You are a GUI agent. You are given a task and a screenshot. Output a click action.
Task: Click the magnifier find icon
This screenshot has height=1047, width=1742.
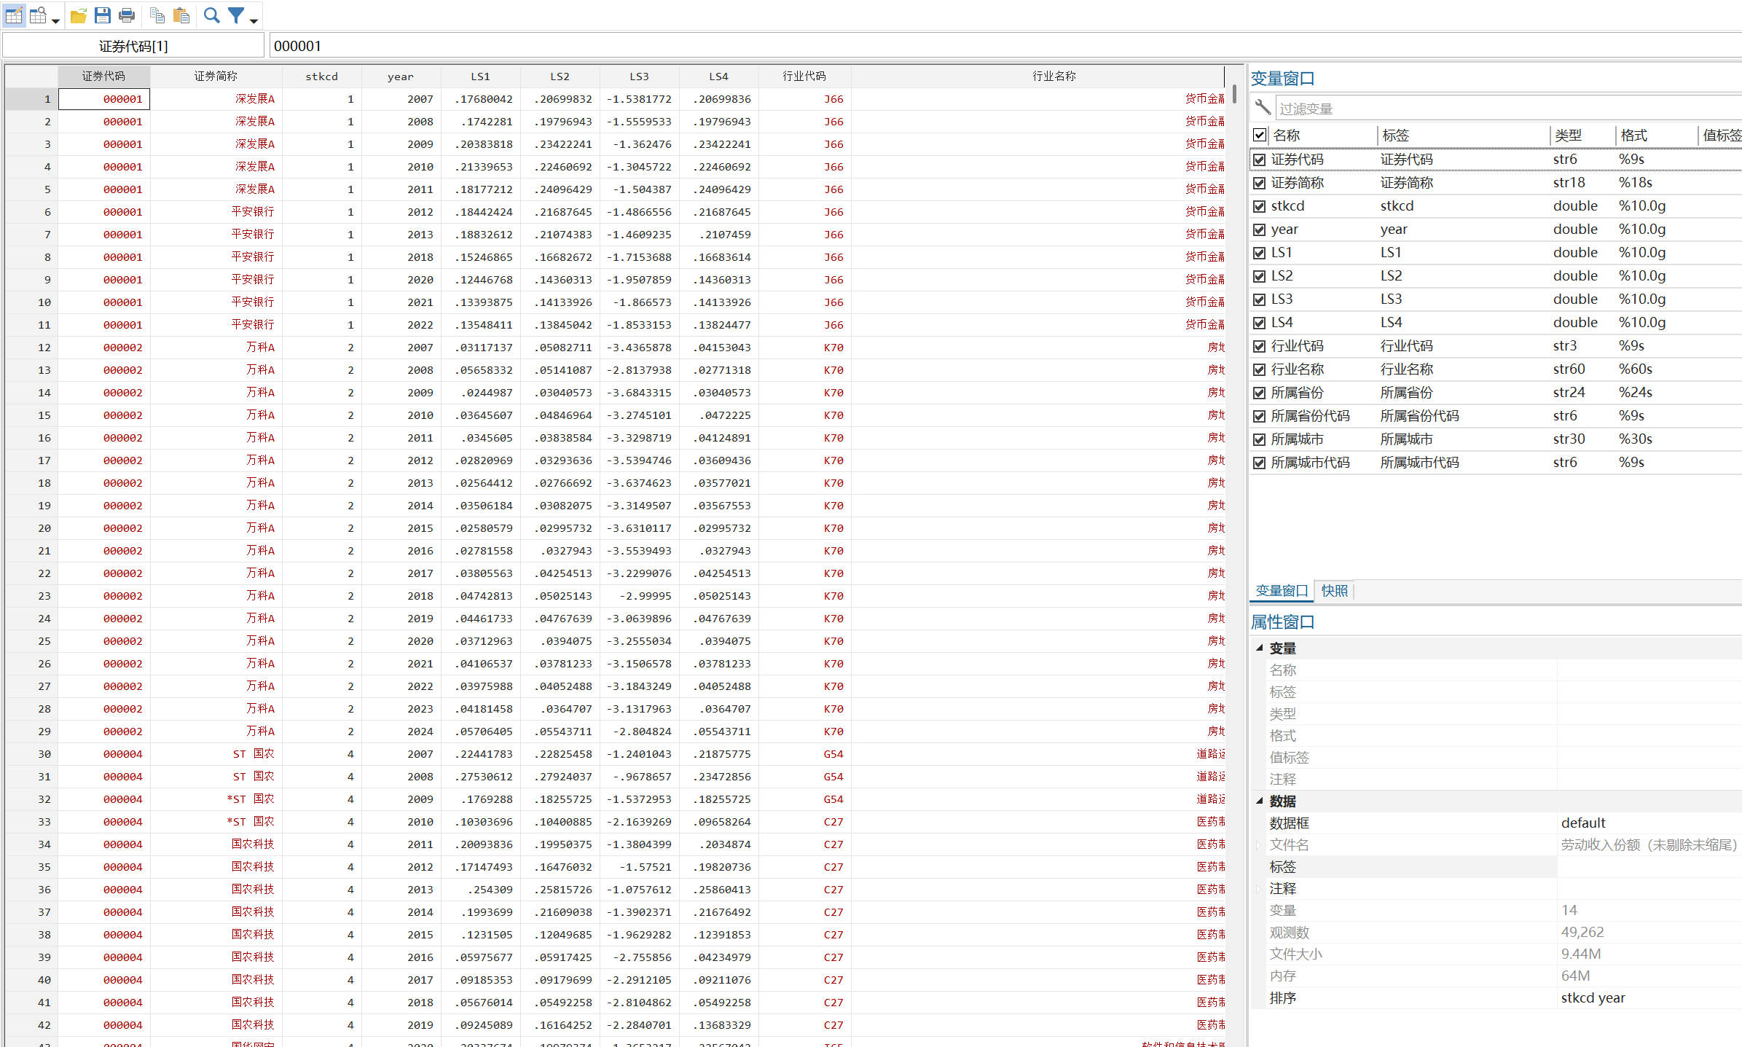click(211, 15)
